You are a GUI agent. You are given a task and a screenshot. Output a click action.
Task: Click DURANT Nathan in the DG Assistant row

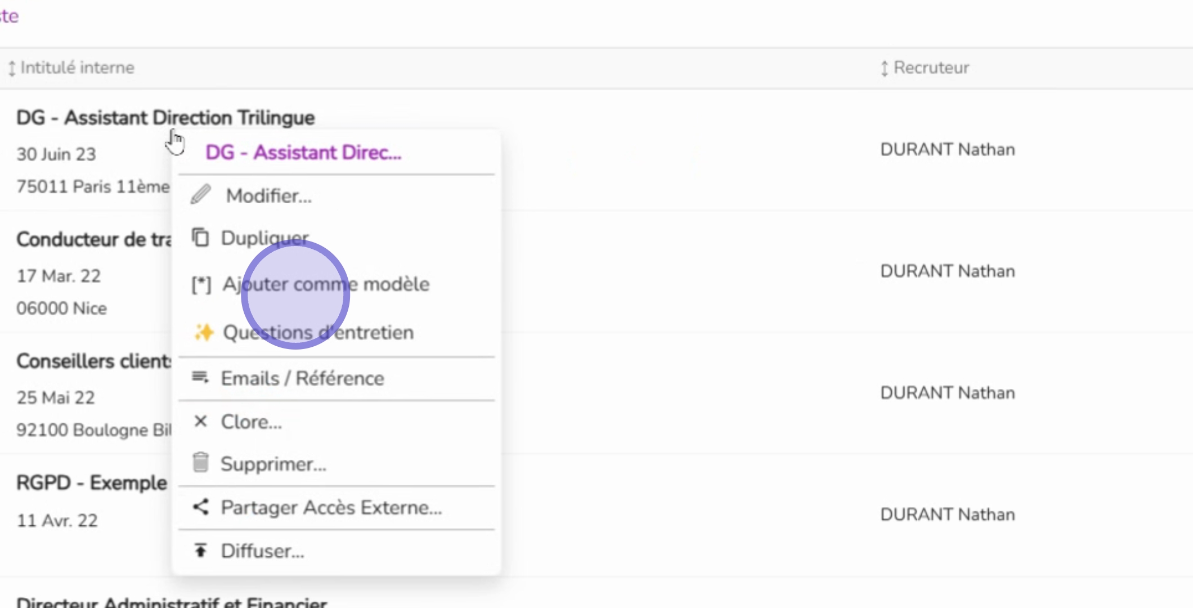948,150
